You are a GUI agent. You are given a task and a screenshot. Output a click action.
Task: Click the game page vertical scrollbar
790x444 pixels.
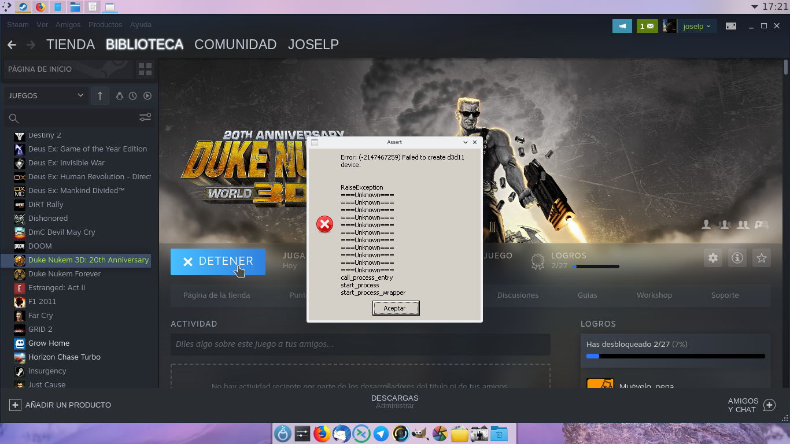(787, 67)
